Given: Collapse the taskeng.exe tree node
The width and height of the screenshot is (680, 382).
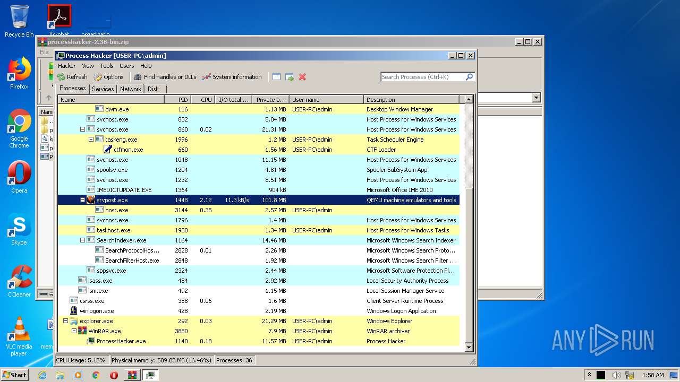Looking at the screenshot, I should click(91, 140).
